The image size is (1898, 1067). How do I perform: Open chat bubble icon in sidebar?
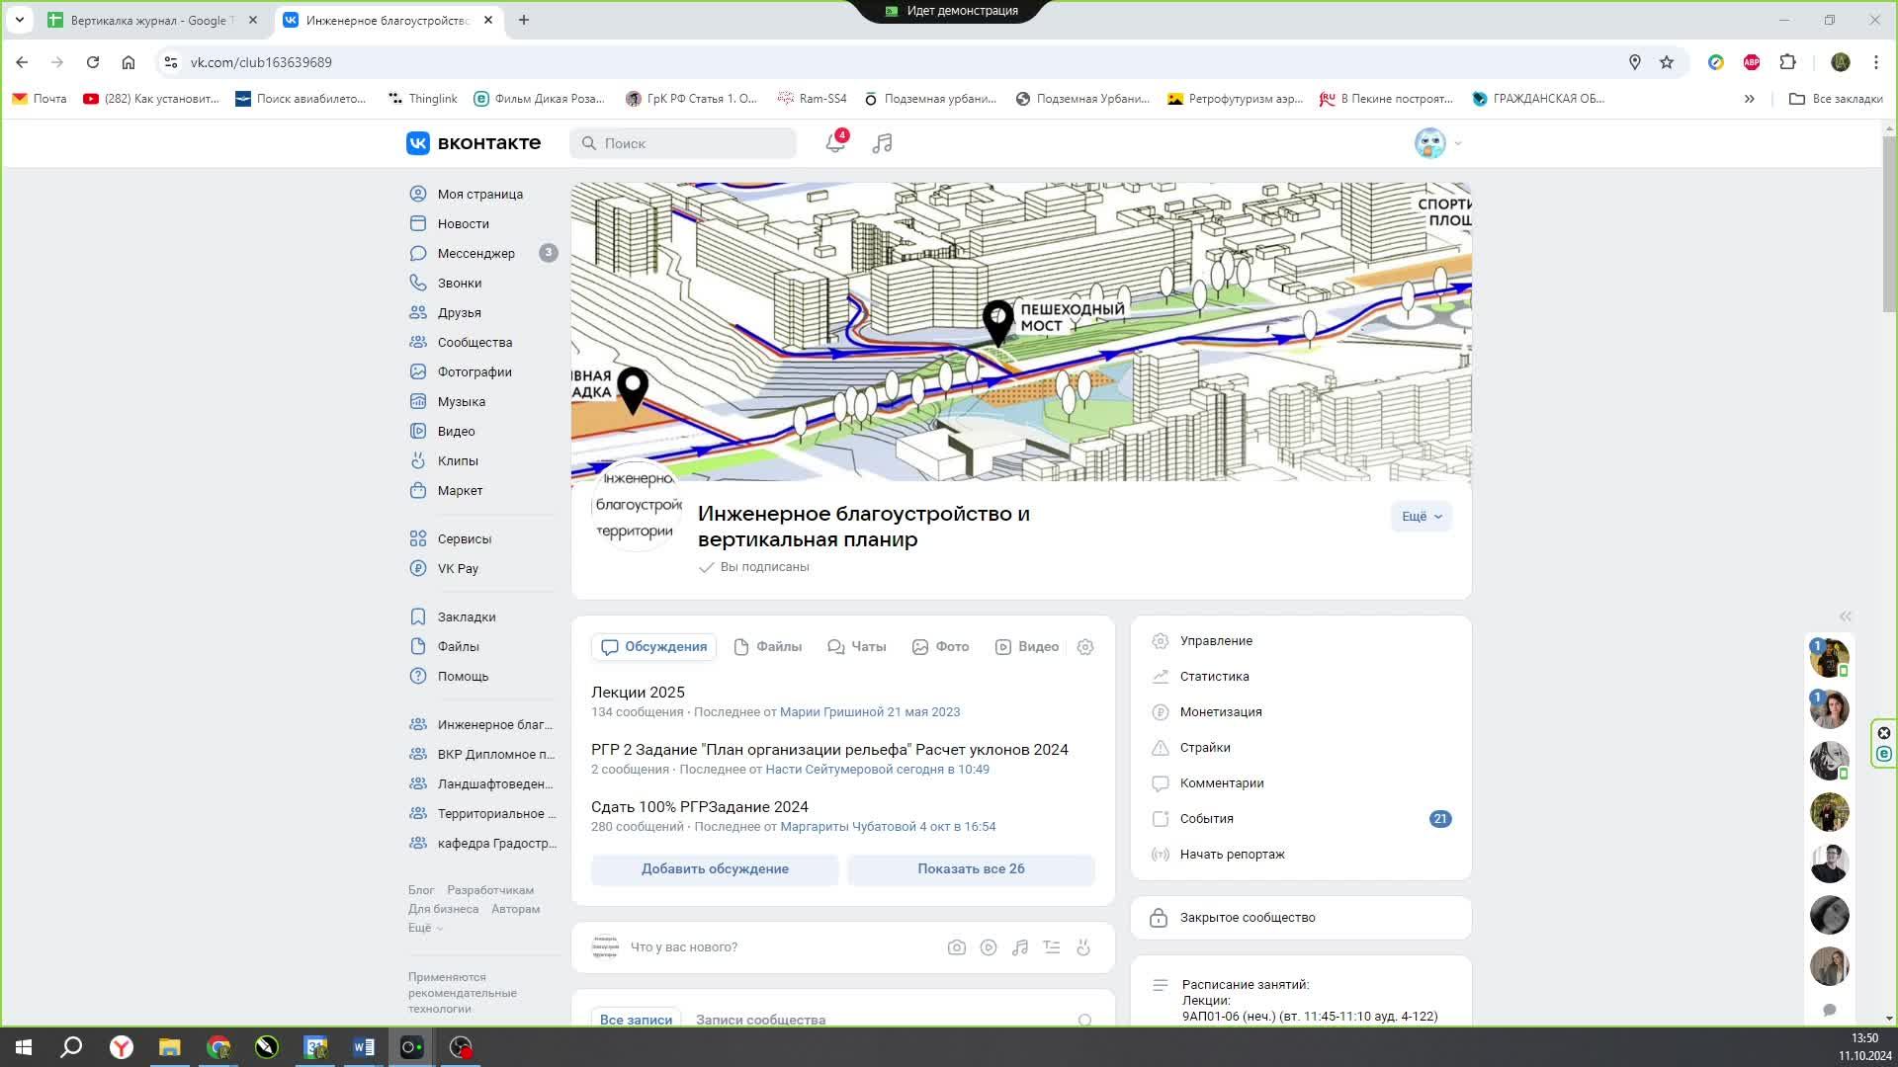tap(1830, 1010)
